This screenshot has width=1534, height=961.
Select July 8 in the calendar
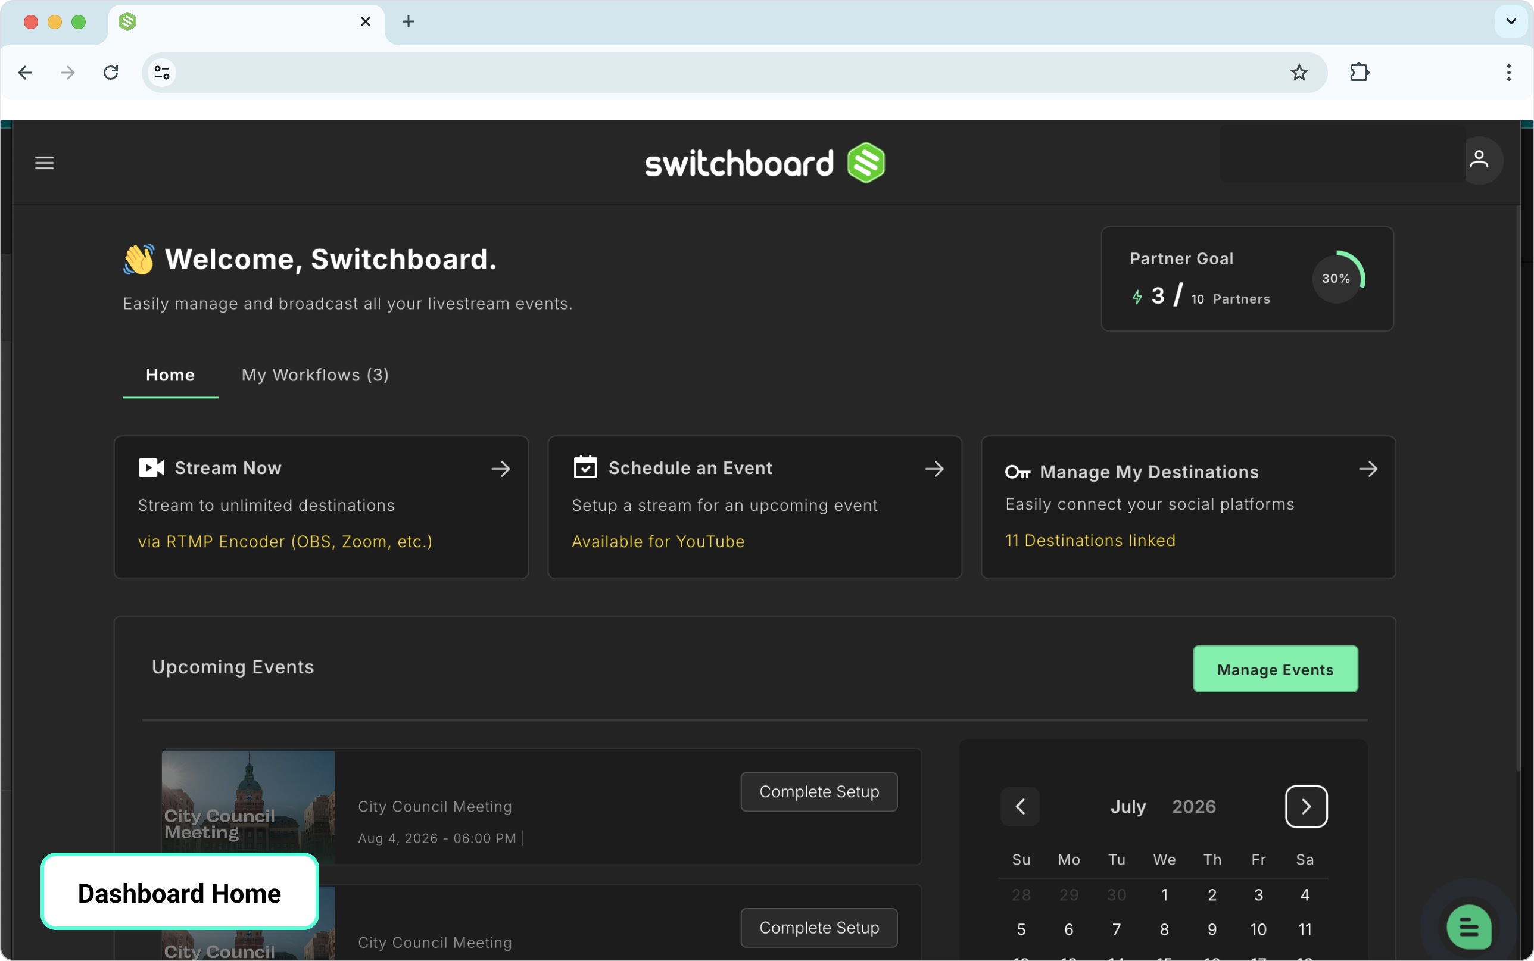click(x=1164, y=929)
